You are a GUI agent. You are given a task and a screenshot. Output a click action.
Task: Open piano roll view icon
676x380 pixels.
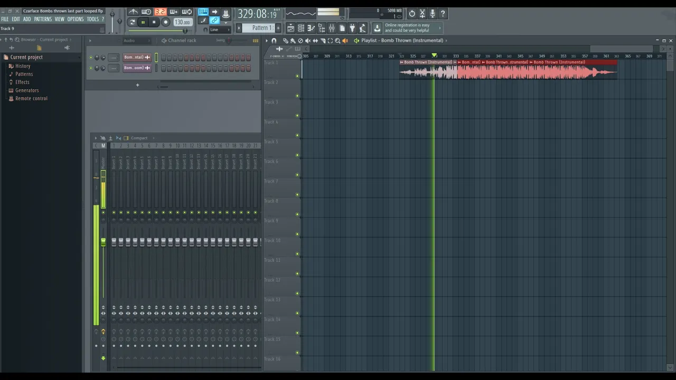pos(311,28)
